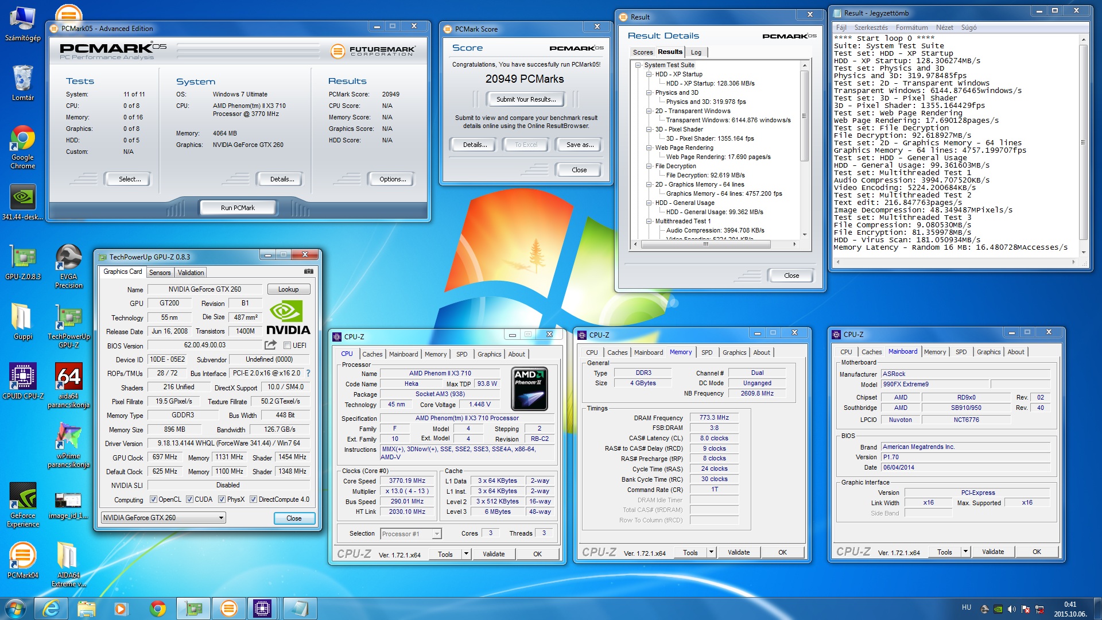This screenshot has width=1102, height=620.
Task: Launch GeForce Experience desktop icon
Action: pyautogui.click(x=22, y=505)
